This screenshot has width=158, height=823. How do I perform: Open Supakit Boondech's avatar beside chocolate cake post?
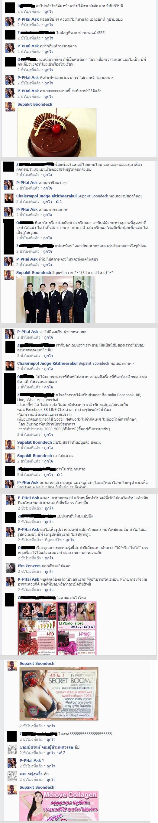(10, 106)
